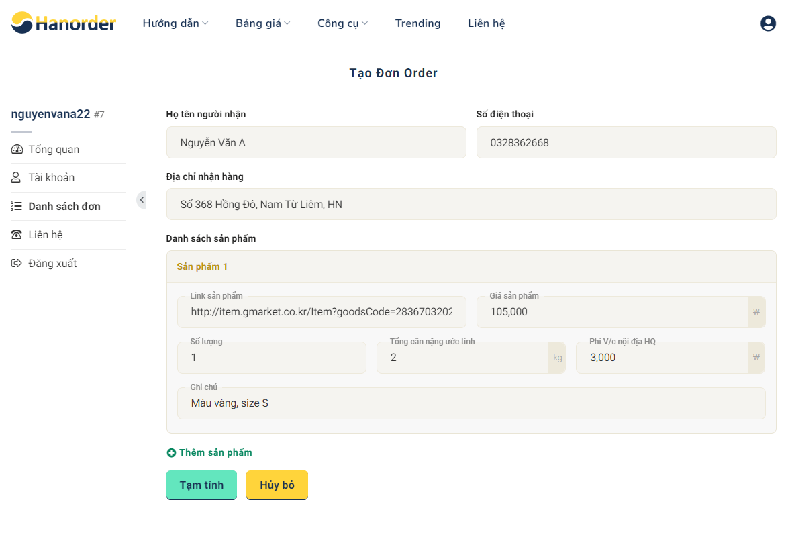Expand the Bảng giá menu

[x=262, y=23]
